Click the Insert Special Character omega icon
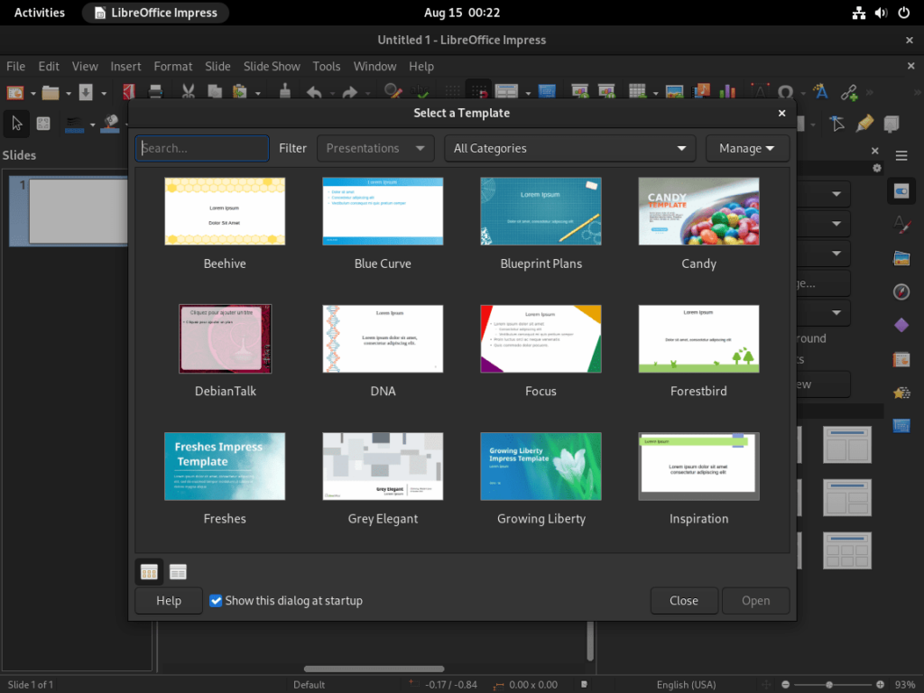This screenshot has width=924, height=693. [x=785, y=92]
